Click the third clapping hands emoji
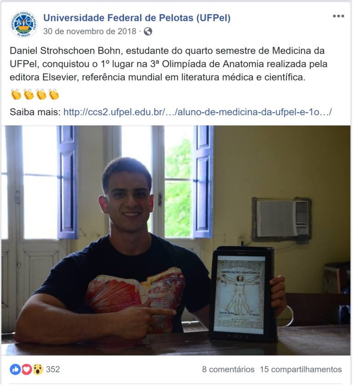 (x=41, y=94)
